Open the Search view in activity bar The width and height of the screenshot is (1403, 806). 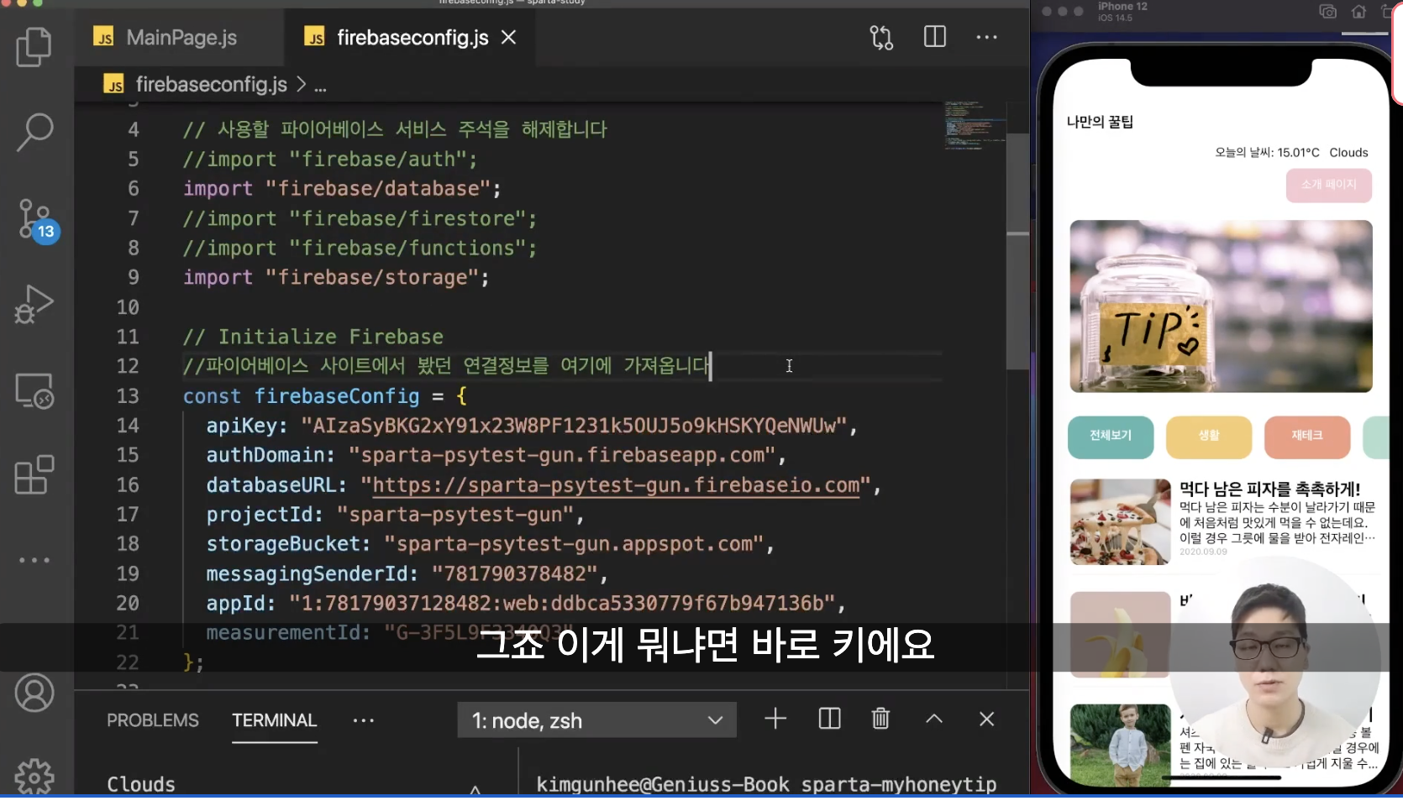pos(34,132)
